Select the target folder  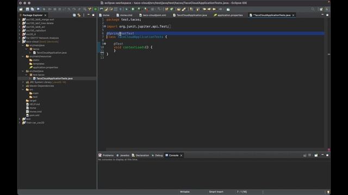pos(33,101)
